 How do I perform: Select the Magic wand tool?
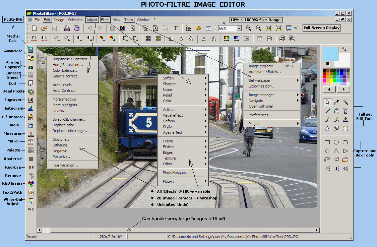click(x=345, y=102)
